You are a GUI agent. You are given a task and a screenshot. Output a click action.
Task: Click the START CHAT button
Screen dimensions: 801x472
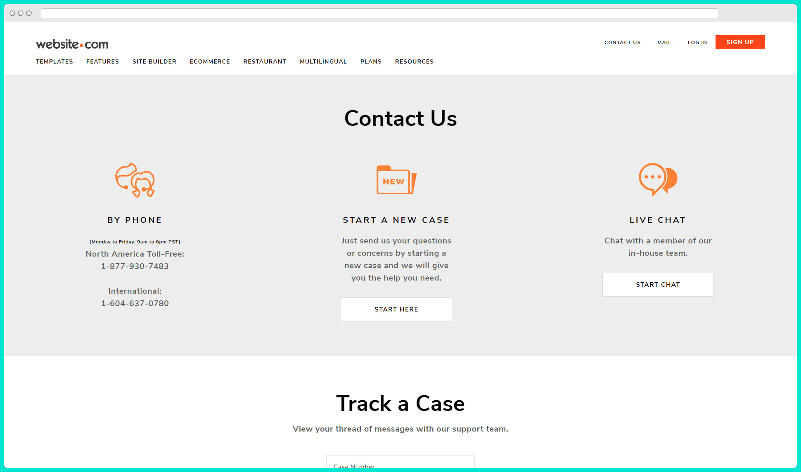tap(658, 285)
